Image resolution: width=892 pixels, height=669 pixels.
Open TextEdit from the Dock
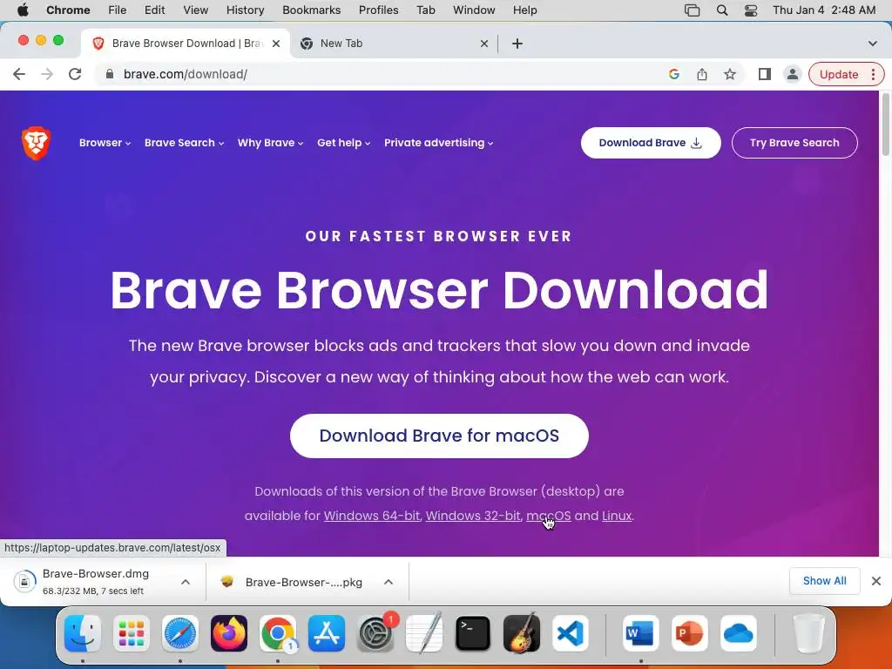tap(424, 633)
